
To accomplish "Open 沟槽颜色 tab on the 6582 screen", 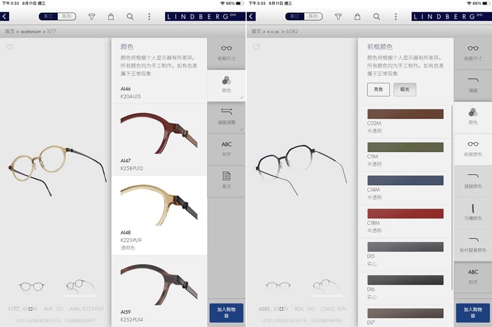I will coord(473,213).
